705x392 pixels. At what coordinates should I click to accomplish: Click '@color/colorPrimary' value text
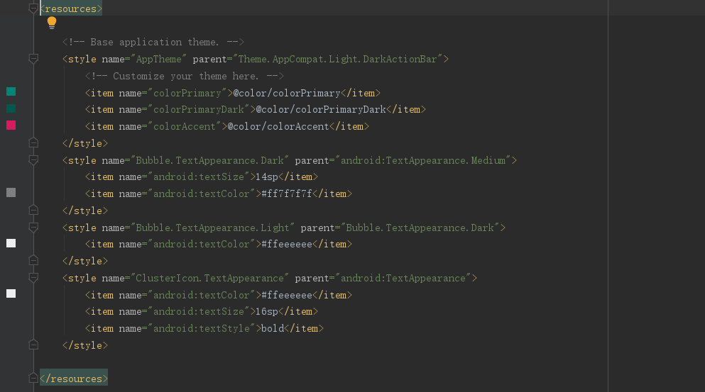[287, 93]
